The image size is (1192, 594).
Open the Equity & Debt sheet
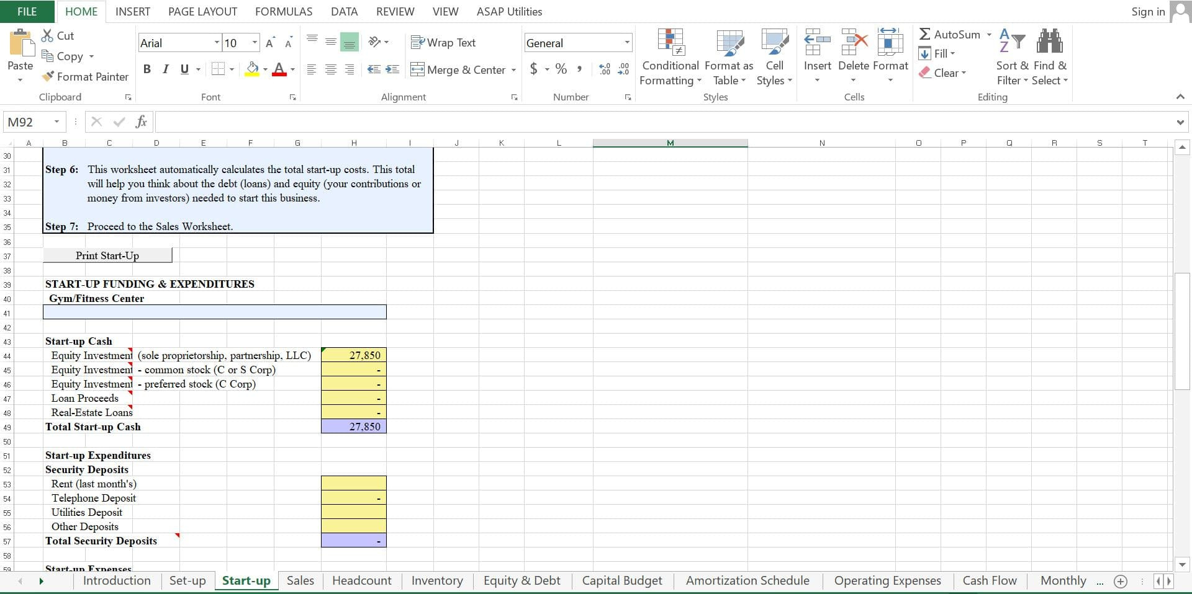(521, 581)
